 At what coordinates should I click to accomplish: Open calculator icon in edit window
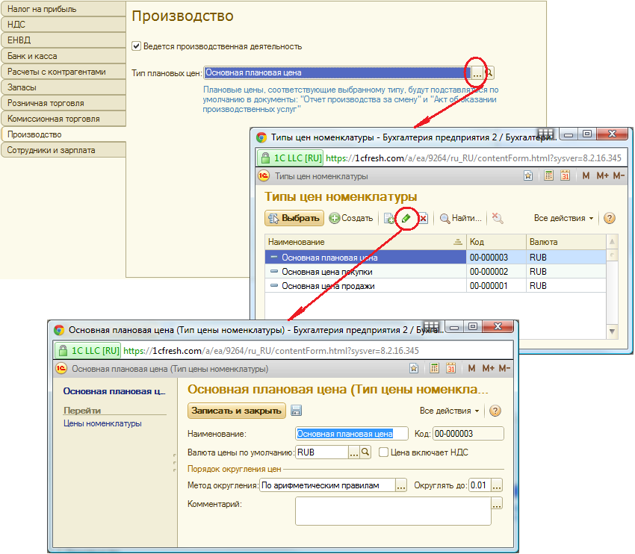coord(434,368)
